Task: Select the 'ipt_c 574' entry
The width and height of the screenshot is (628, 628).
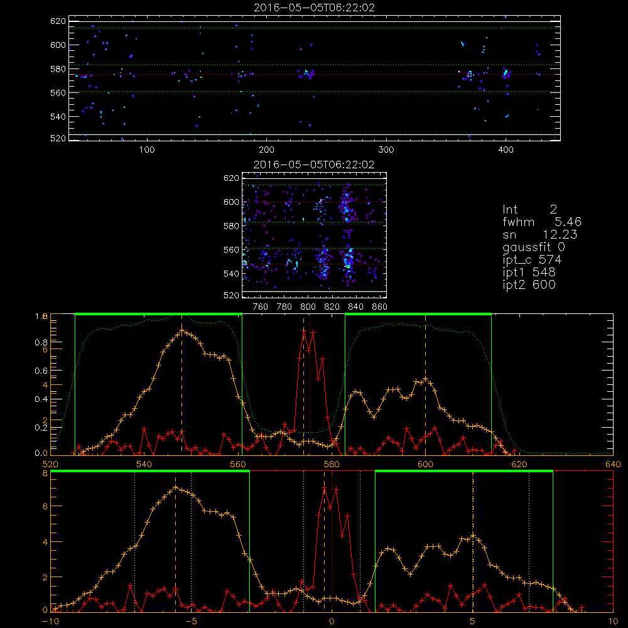Action: point(532,260)
